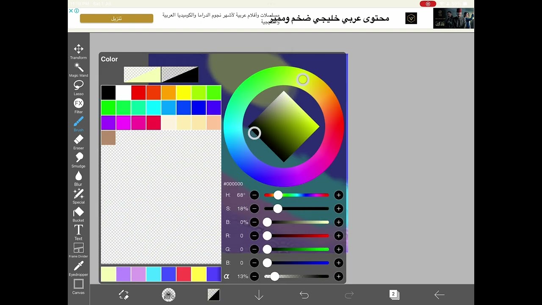Select the Blur tool
The width and height of the screenshot is (542, 305).
point(78,179)
